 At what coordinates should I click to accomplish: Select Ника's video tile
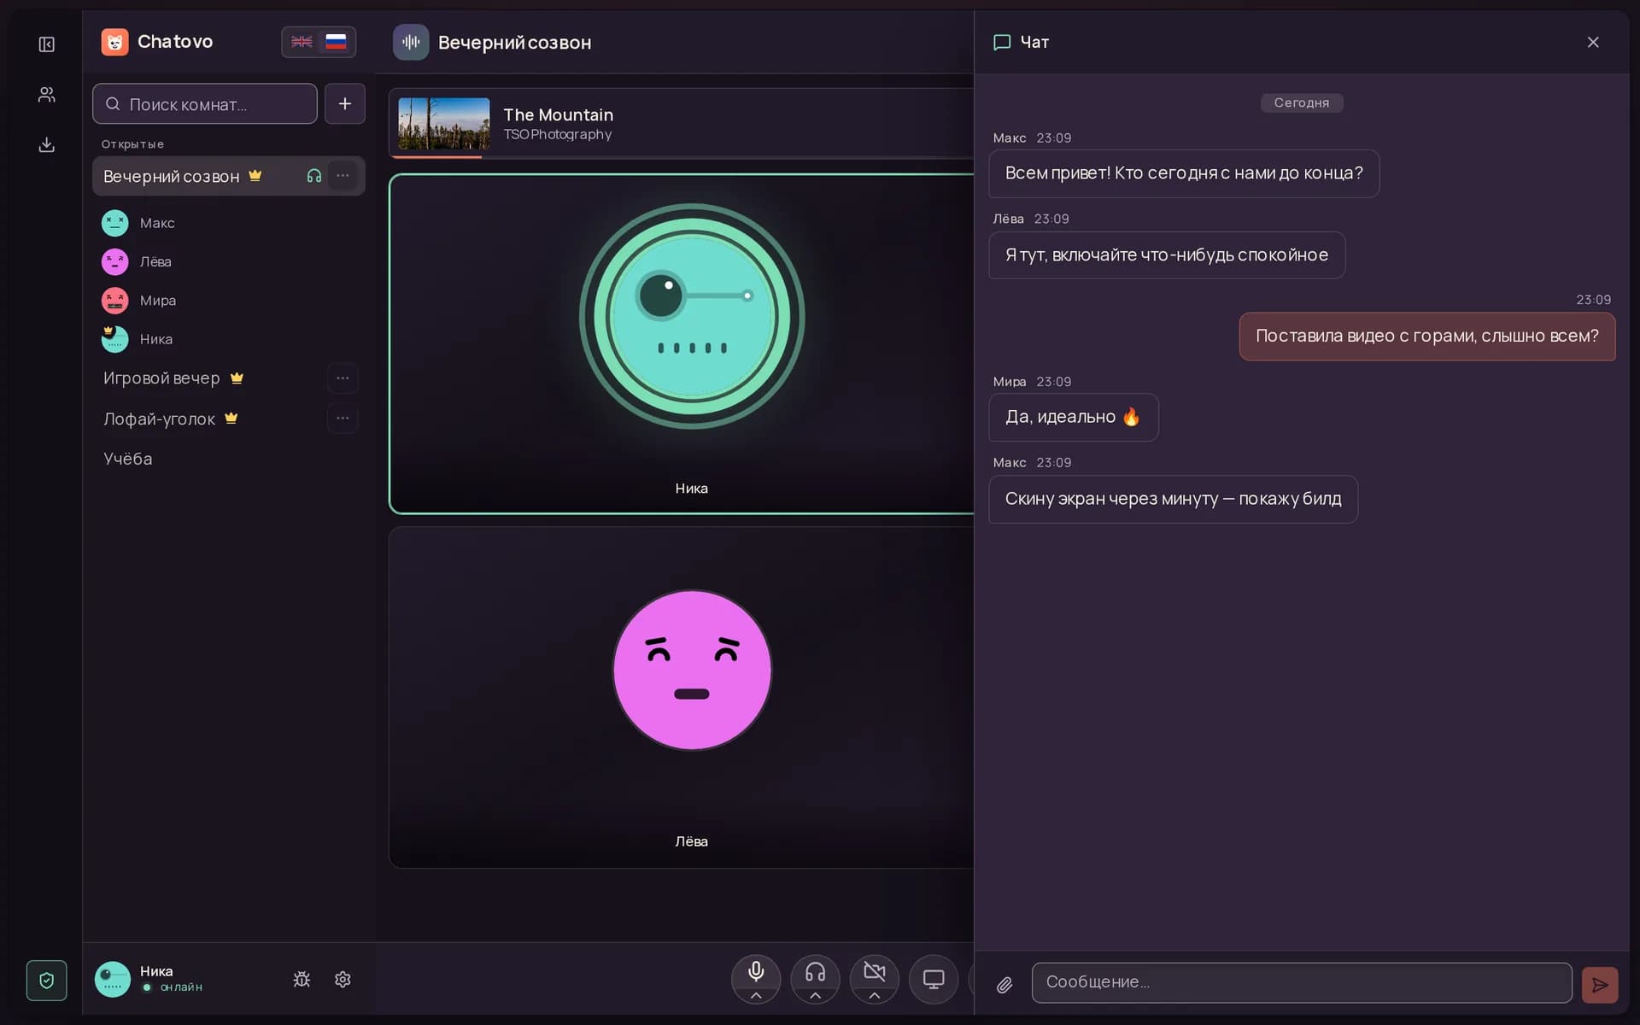pyautogui.click(x=682, y=343)
